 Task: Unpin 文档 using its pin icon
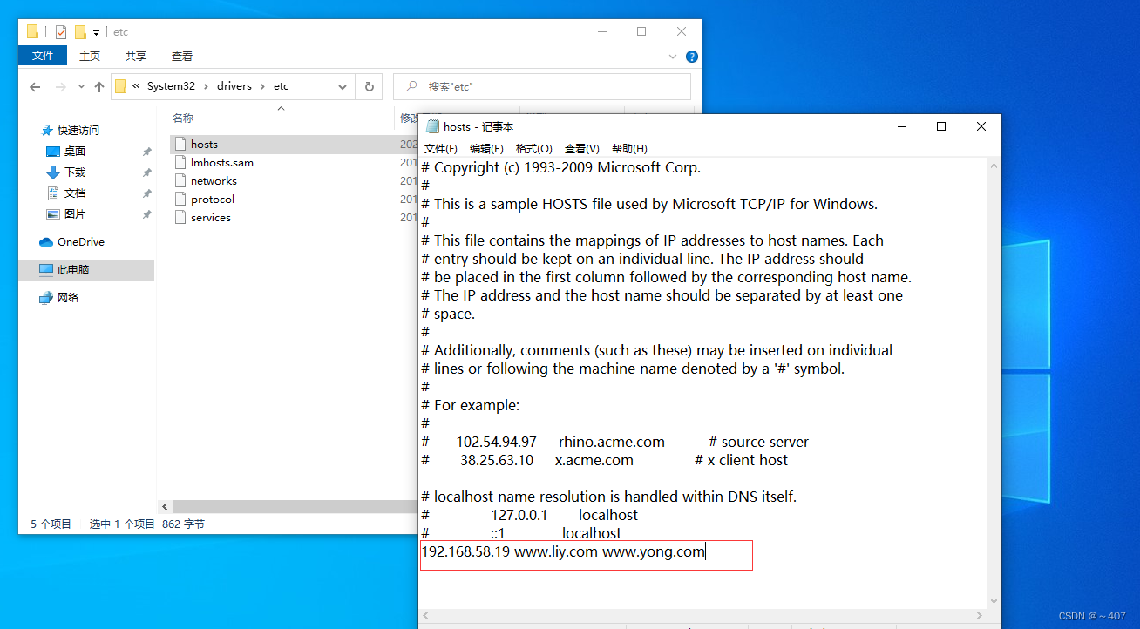click(146, 193)
